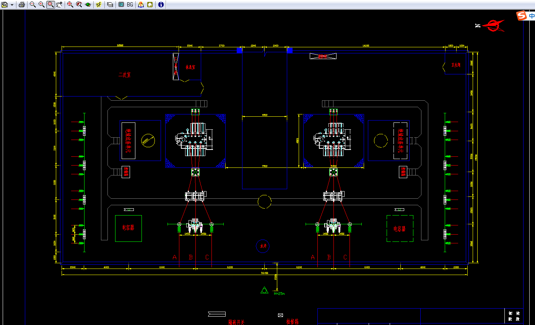
Task: Open the blue Info icon
Action: tap(161, 5)
